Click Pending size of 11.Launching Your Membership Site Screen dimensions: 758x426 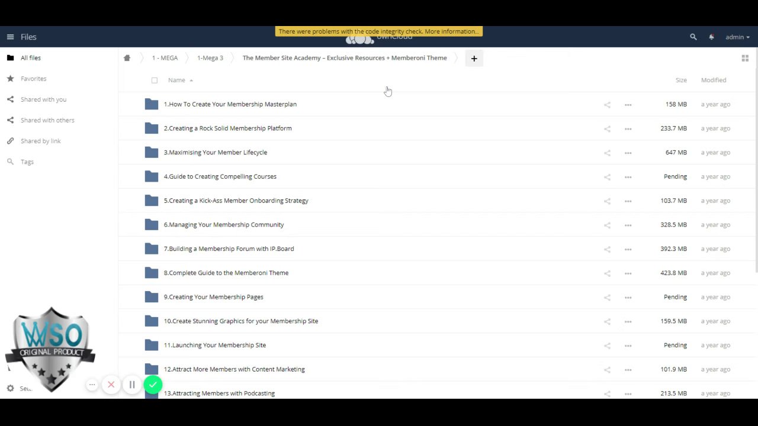[x=675, y=346]
